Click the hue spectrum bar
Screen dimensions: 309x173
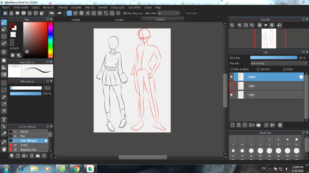click(x=50, y=40)
